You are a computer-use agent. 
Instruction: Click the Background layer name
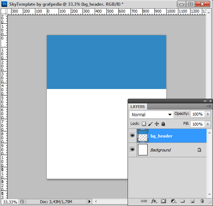160,150
